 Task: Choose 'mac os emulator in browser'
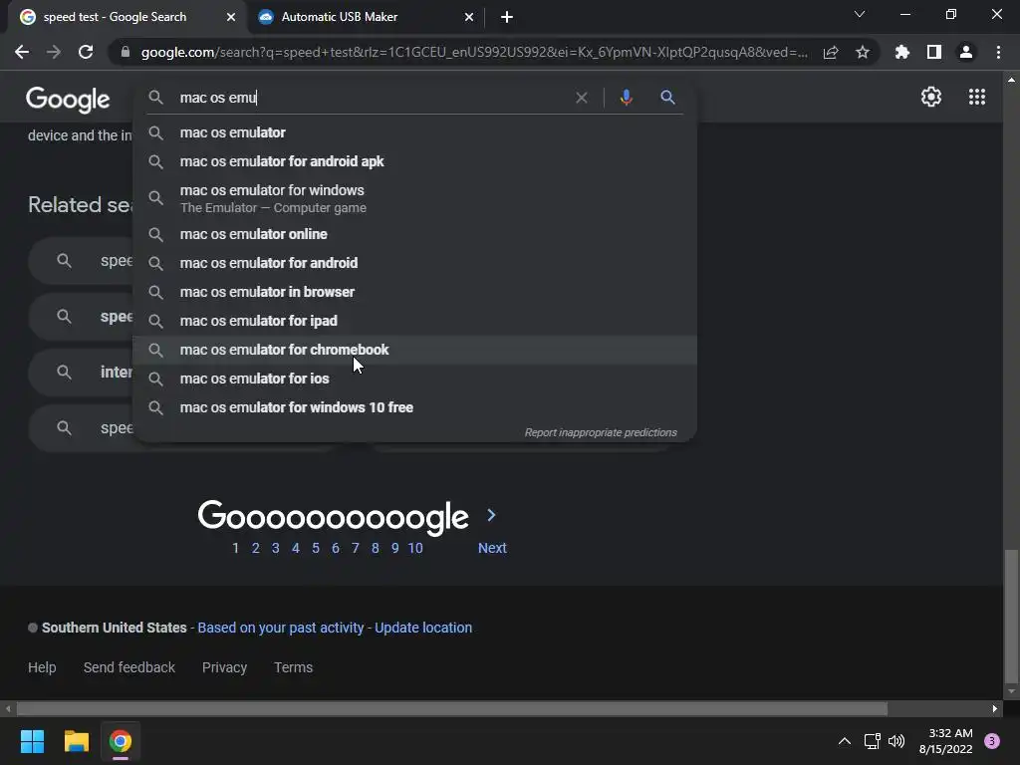[x=415, y=292]
